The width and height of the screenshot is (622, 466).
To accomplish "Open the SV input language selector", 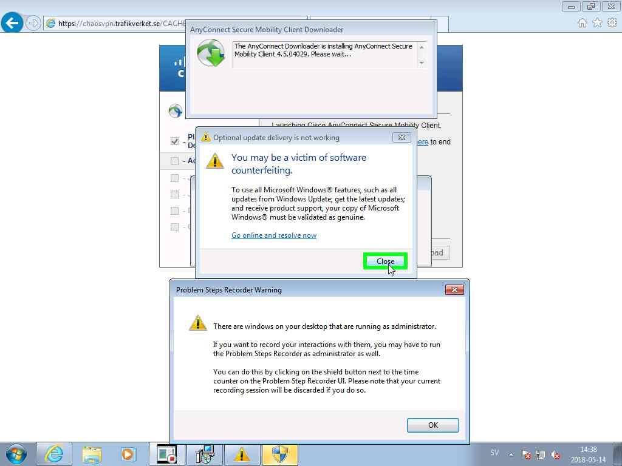I will tap(494, 453).
